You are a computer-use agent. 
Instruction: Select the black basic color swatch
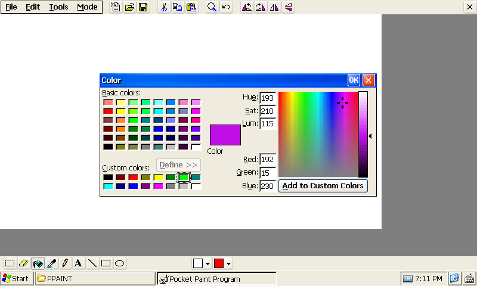108,147
